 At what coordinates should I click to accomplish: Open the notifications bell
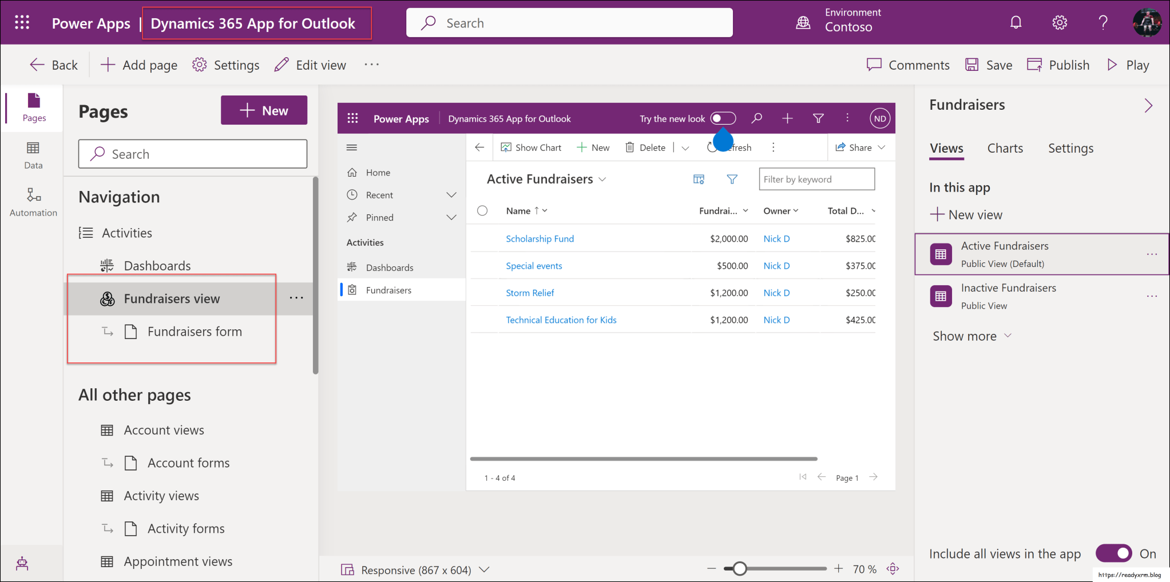pyautogui.click(x=1016, y=22)
